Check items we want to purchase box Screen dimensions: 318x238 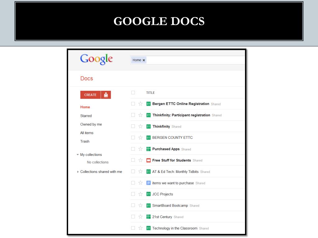pos(133,183)
